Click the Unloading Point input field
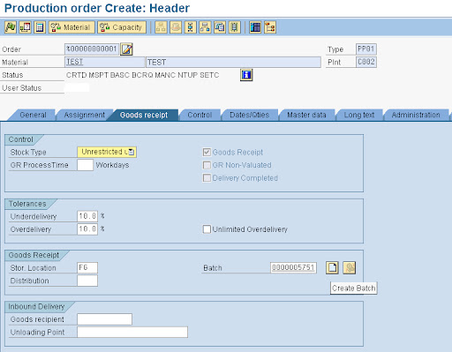The image size is (452, 352). tap(132, 333)
